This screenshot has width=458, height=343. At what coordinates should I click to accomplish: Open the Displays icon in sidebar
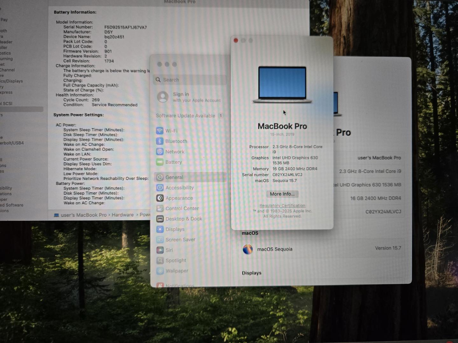160,229
